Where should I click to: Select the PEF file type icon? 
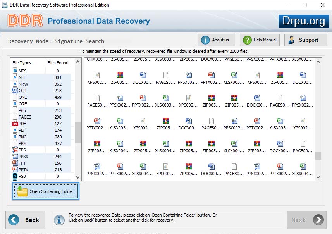15,130
